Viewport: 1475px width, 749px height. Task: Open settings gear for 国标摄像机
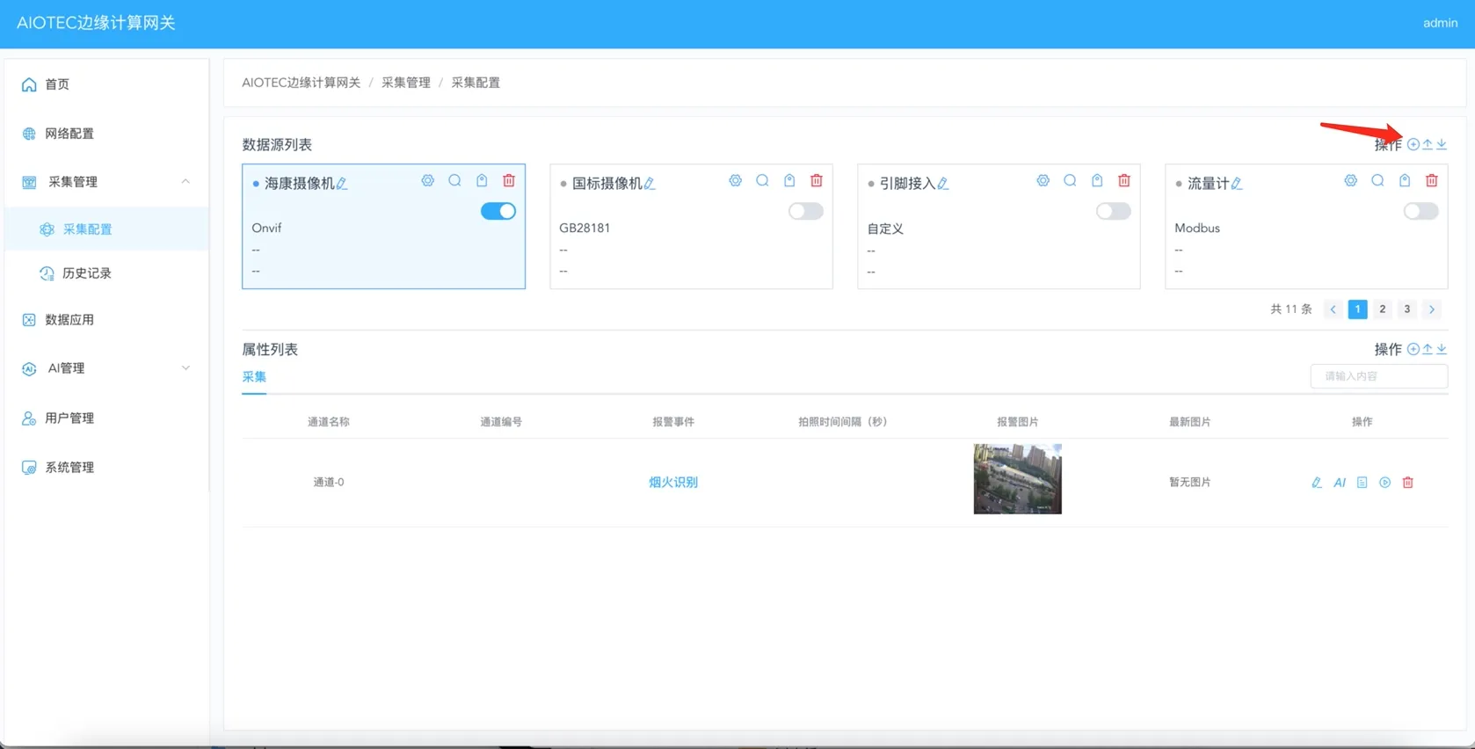tap(735, 180)
